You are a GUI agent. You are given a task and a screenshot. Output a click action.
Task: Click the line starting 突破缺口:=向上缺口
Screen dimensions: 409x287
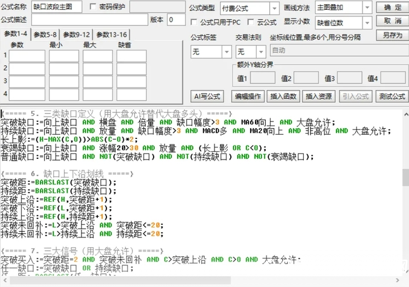pos(168,122)
